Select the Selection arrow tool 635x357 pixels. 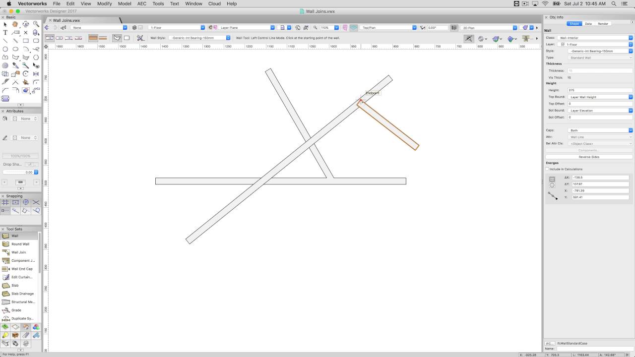tap(5, 24)
